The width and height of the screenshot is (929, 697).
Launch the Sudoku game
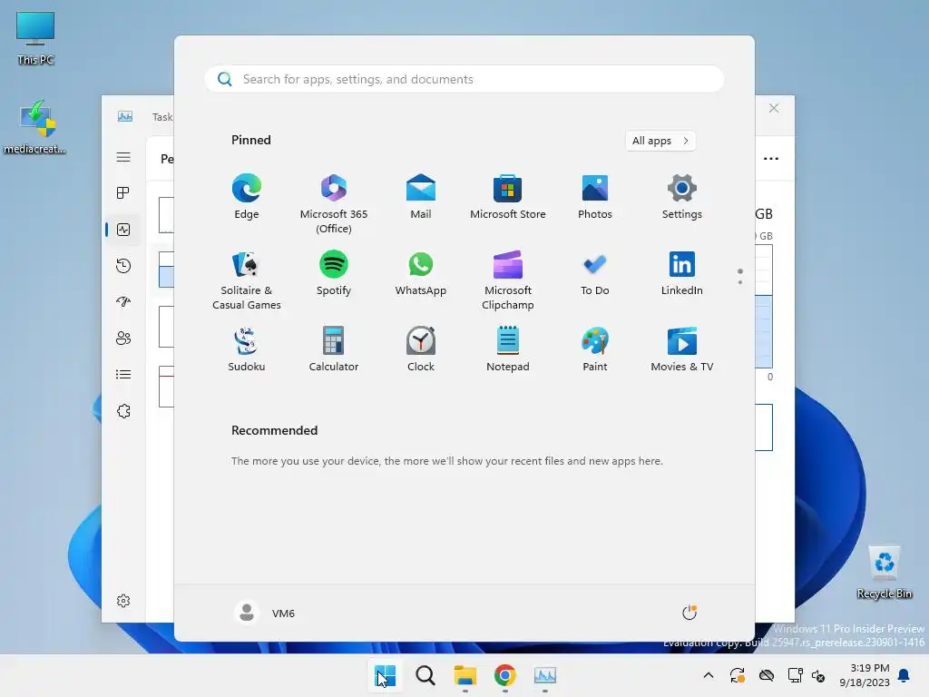247,349
